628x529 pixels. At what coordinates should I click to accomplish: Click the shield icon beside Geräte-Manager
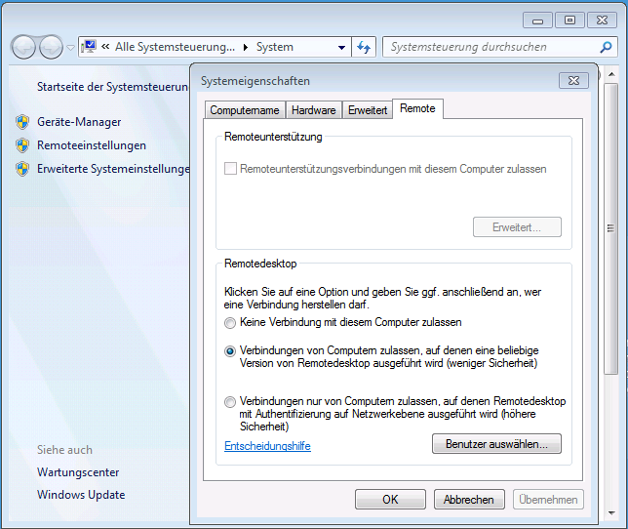click(x=22, y=122)
